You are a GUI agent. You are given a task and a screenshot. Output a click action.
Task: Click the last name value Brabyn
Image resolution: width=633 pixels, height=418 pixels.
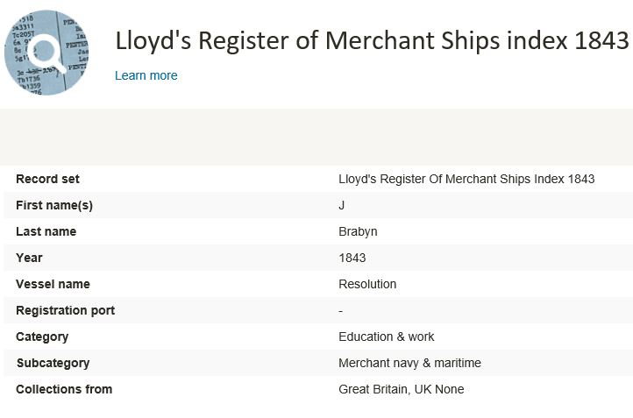(358, 231)
